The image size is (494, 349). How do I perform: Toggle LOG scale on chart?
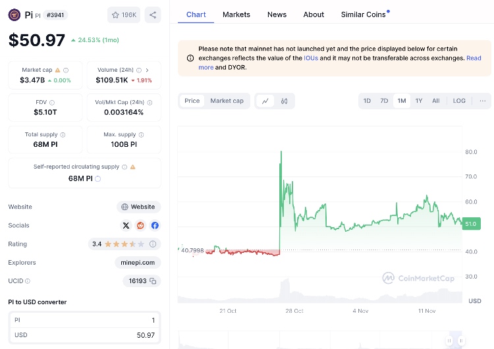[x=459, y=101]
